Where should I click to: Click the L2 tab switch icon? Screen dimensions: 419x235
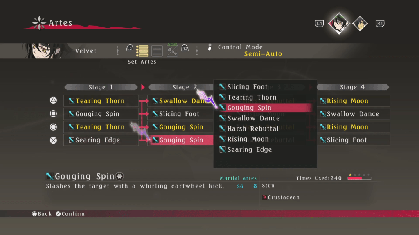point(130,49)
